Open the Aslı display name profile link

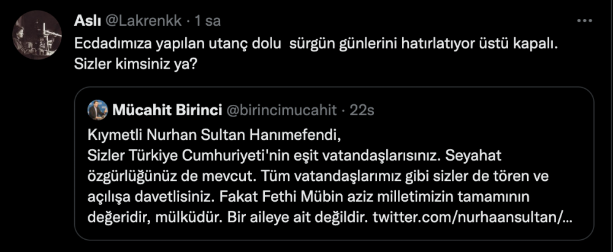[x=86, y=21]
